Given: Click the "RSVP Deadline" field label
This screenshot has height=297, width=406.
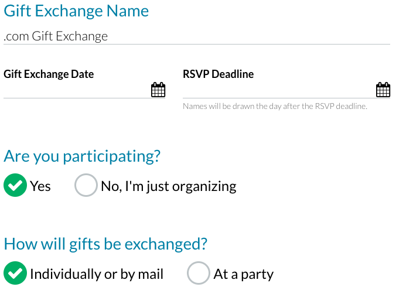Looking at the screenshot, I should pyautogui.click(x=219, y=74).
